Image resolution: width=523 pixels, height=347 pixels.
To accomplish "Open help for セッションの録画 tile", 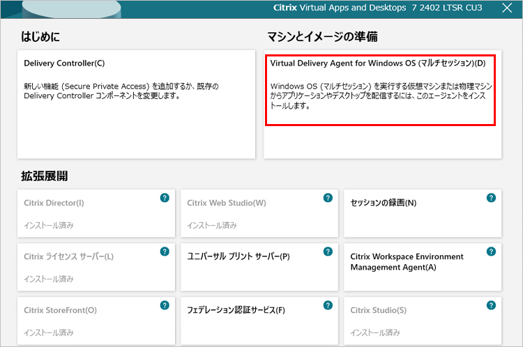I will (491, 198).
